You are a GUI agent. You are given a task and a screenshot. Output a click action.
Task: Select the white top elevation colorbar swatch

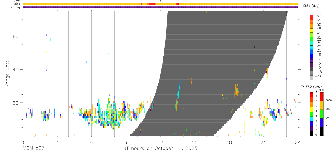(312, 13)
